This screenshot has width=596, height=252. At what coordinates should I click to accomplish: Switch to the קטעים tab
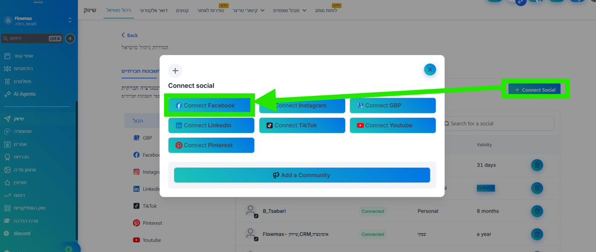[183, 10]
